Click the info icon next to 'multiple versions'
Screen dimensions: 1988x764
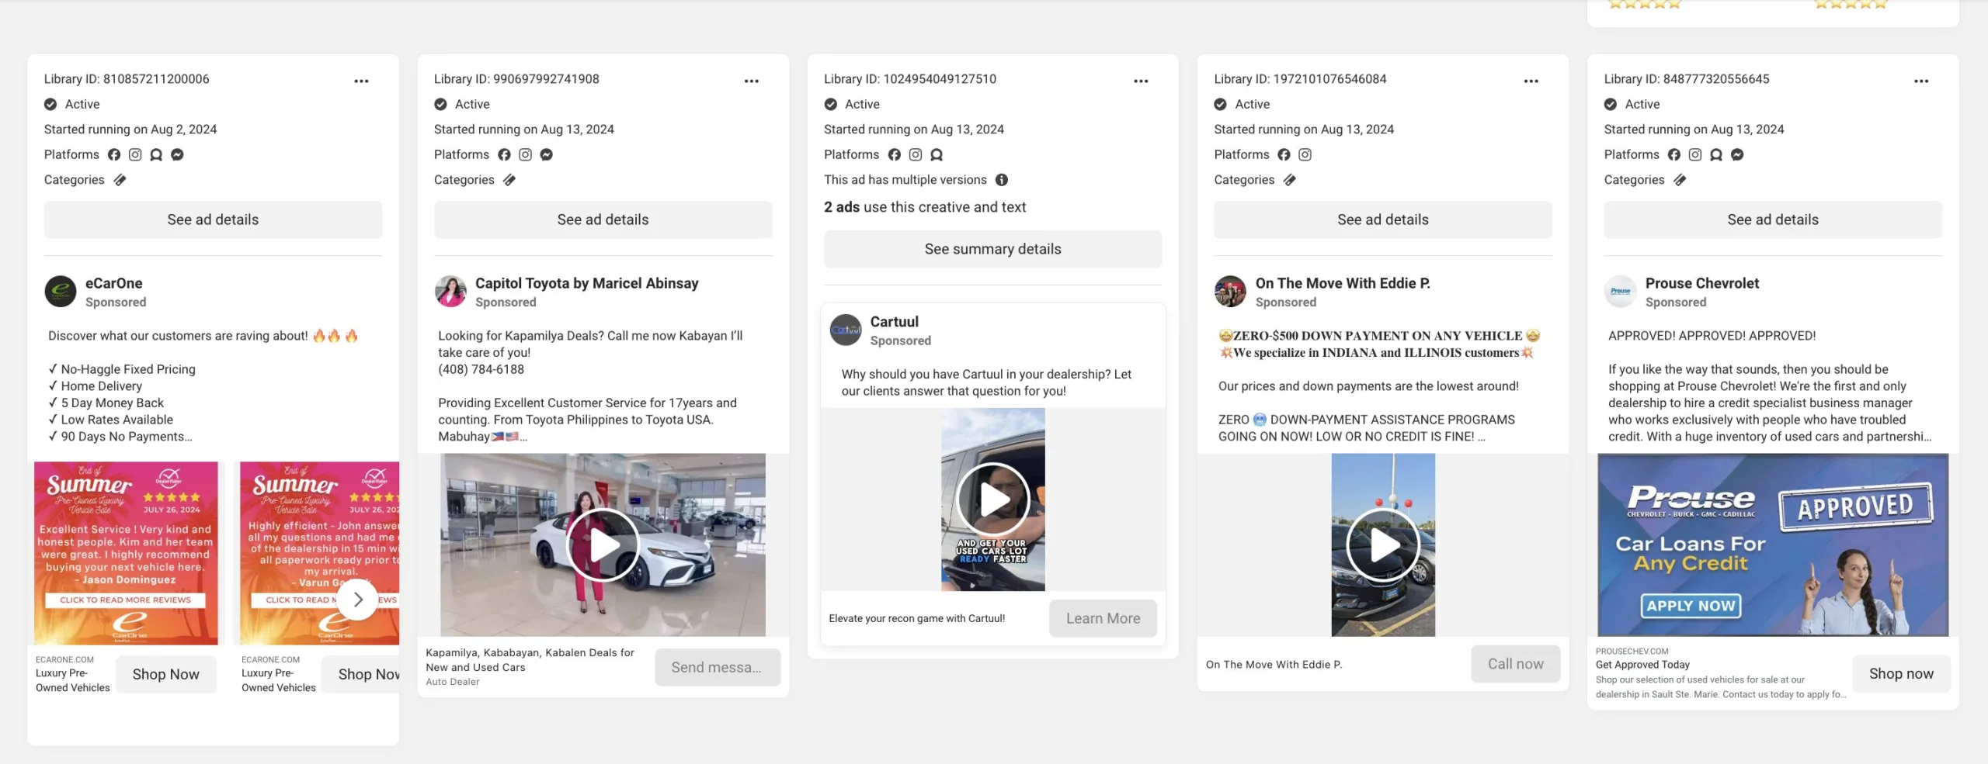pos(1002,179)
